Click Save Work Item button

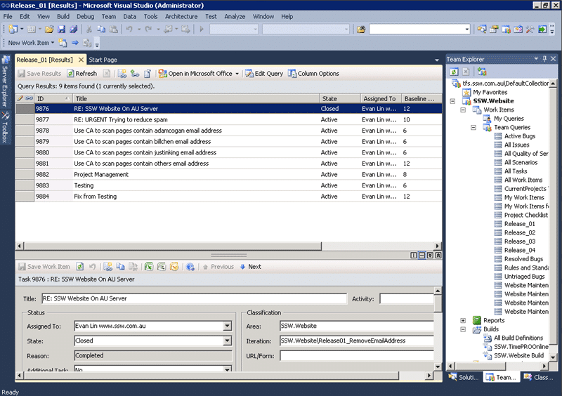click(44, 267)
